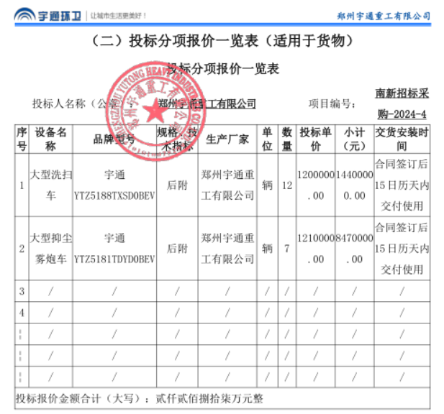The width and height of the screenshot is (444, 414).
Task: Click serial number 1 in the table
Action: click(22, 185)
